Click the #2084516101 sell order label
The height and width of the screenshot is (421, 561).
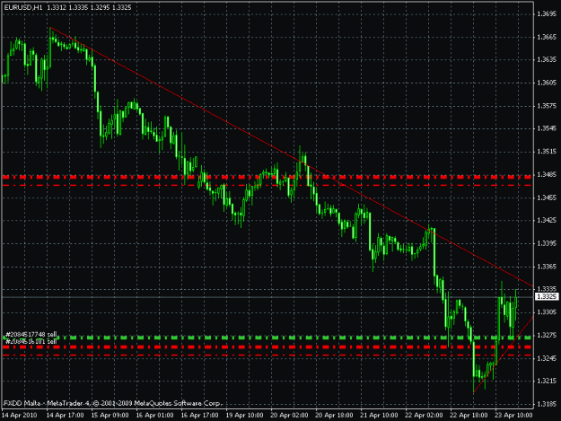31,342
